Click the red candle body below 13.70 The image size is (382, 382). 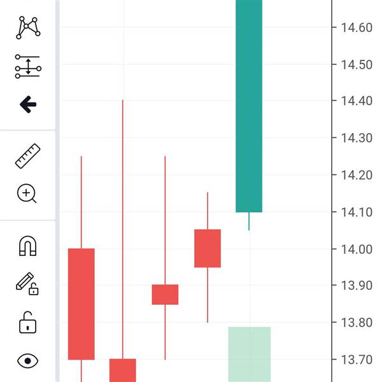pyautogui.click(x=123, y=371)
